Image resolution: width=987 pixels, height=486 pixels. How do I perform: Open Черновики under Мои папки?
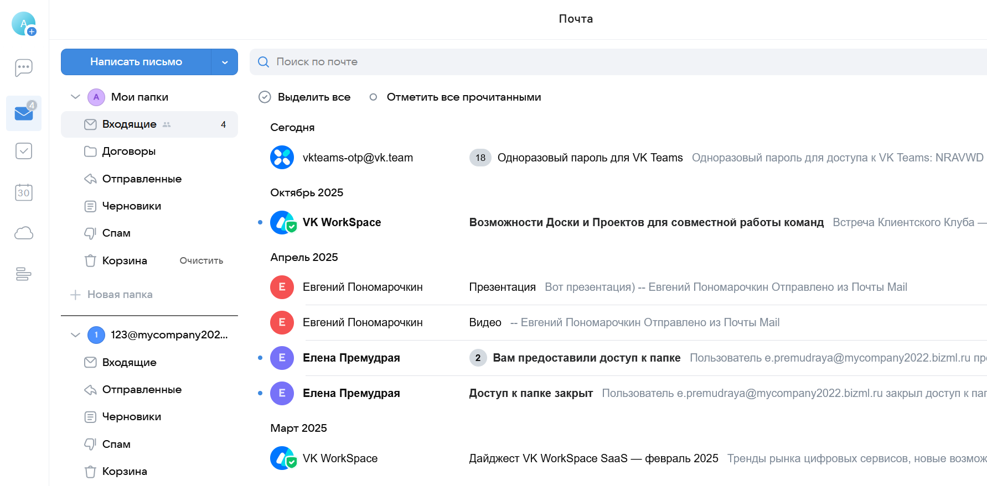tap(131, 206)
